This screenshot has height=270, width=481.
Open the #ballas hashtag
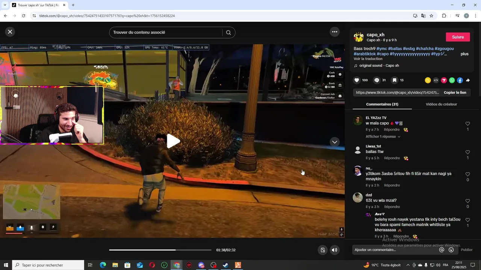[x=395, y=49]
